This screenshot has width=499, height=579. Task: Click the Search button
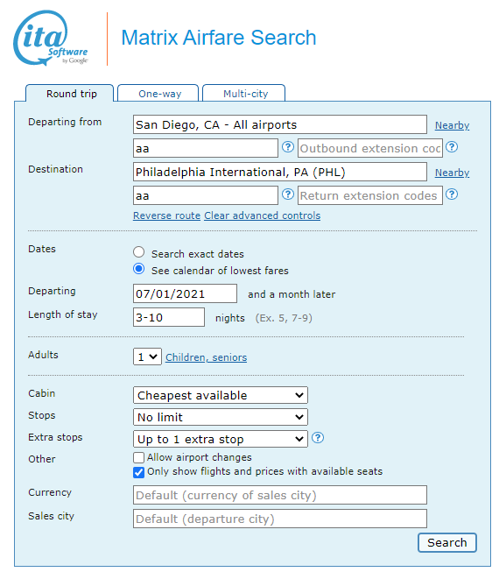(447, 542)
